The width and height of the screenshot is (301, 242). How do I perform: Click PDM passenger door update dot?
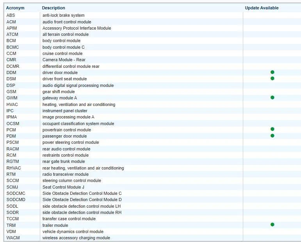(272, 136)
